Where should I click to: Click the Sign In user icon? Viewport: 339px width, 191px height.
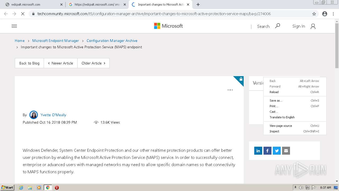[313, 26]
